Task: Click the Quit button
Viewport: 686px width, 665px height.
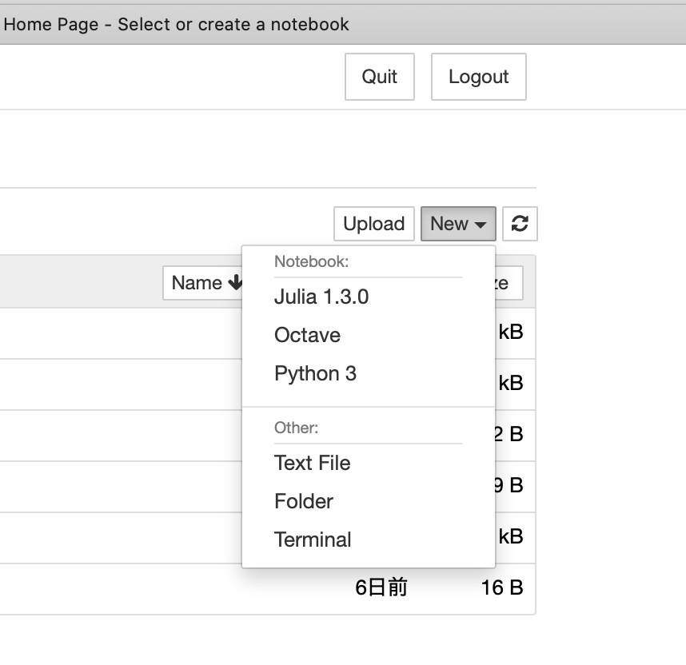Action: 379,77
